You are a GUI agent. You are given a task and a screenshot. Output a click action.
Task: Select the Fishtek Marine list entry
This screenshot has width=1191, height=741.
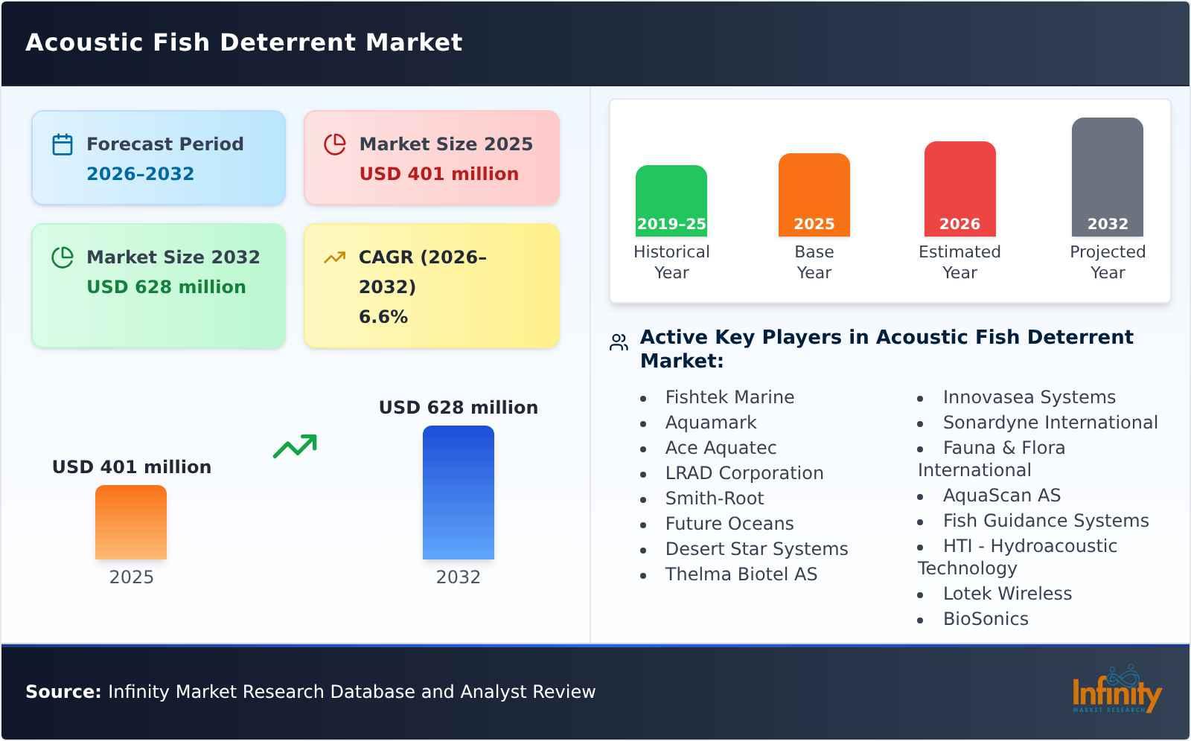(729, 397)
